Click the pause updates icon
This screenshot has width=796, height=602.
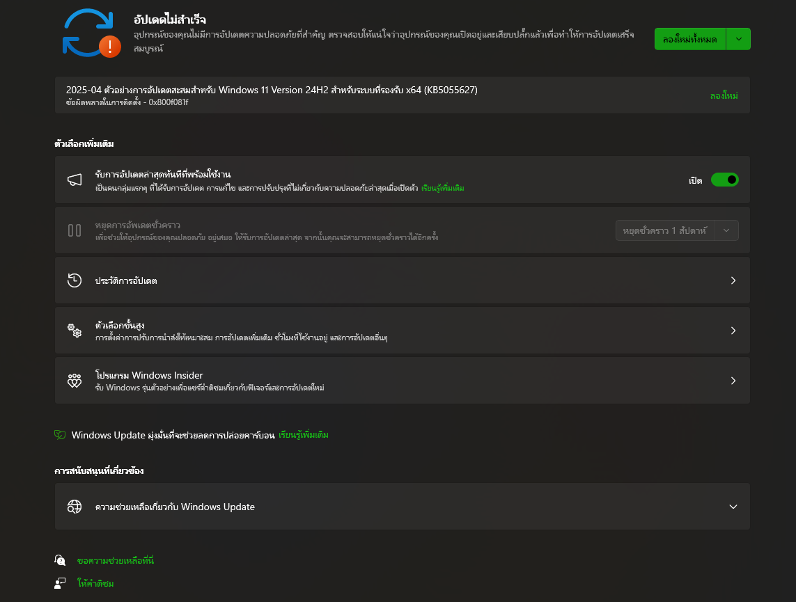pyautogui.click(x=75, y=230)
